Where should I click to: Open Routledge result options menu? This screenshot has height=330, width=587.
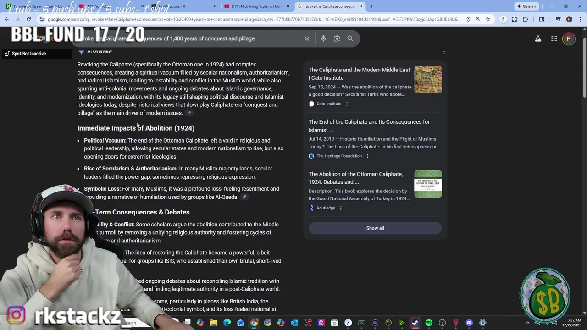341,208
